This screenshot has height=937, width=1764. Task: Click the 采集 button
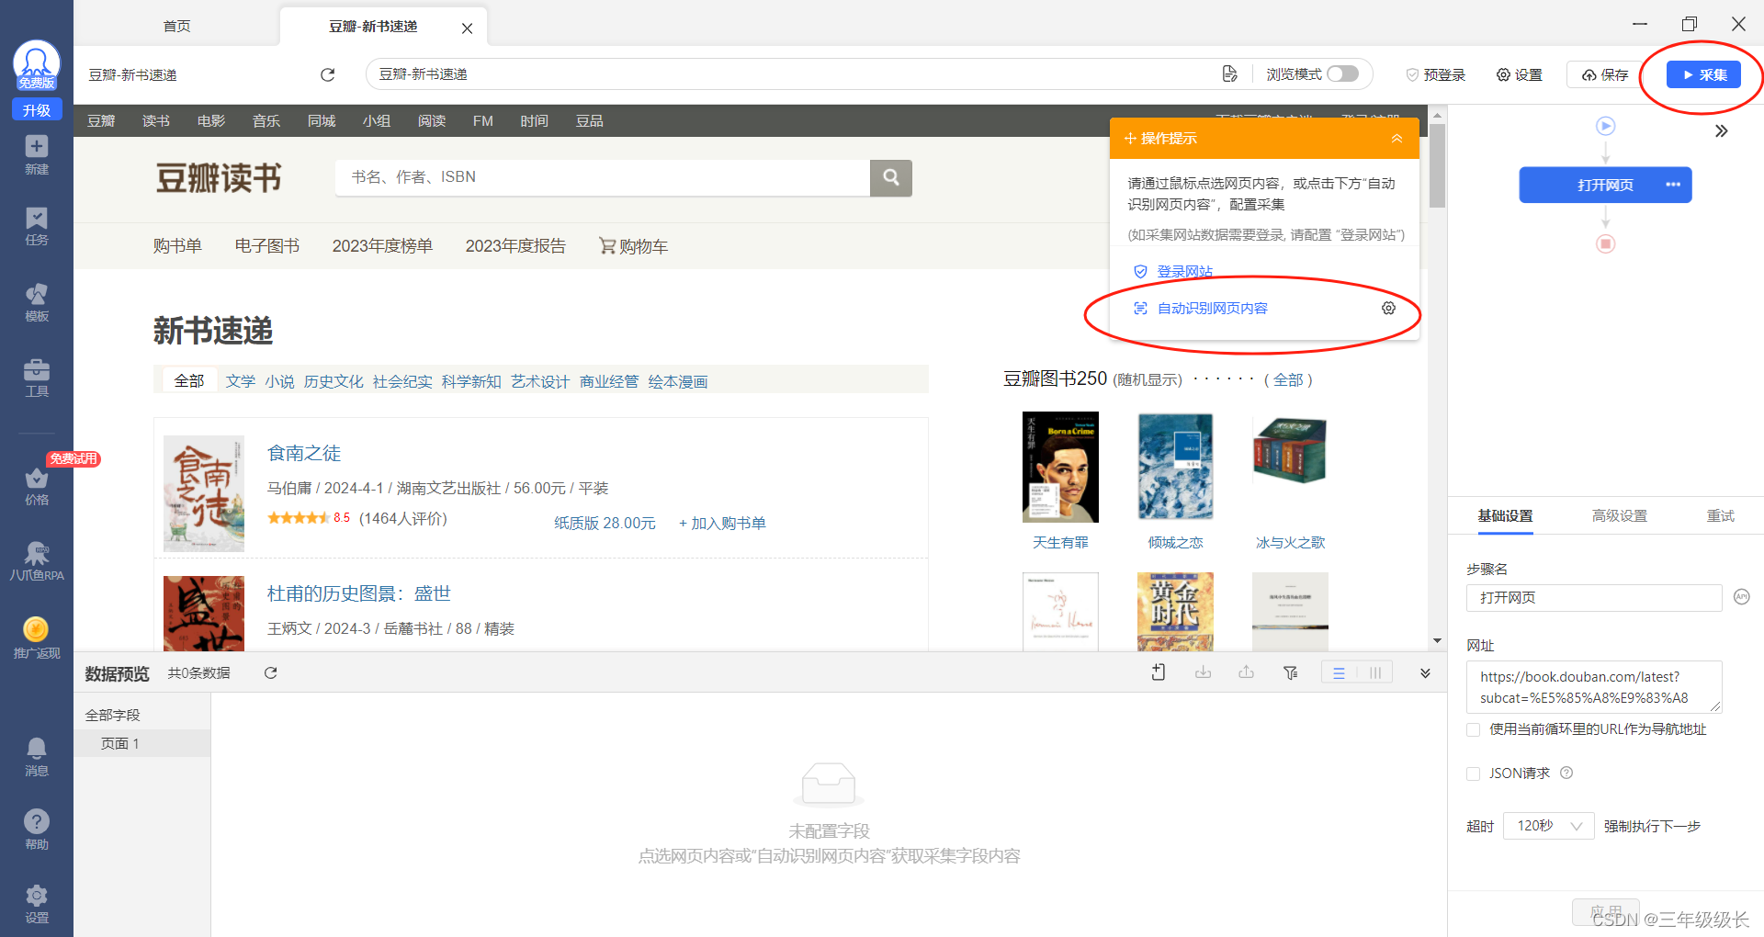tap(1703, 74)
